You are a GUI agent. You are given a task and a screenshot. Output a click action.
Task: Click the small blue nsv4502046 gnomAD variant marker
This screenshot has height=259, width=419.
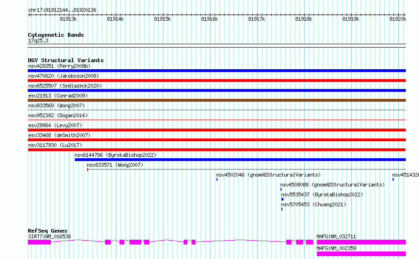point(217,179)
